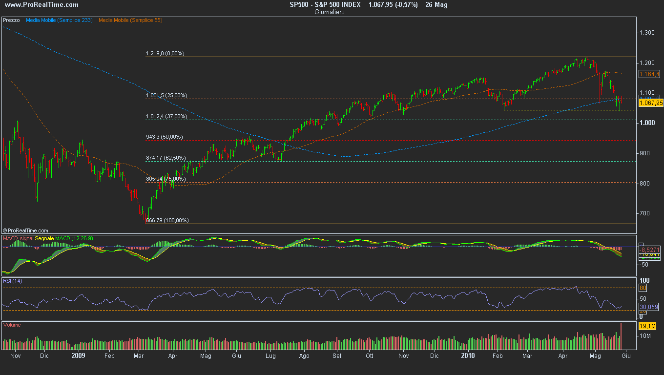The height and width of the screenshot is (375, 664).
Task: Click the Set month label on time axis
Action: (336, 355)
